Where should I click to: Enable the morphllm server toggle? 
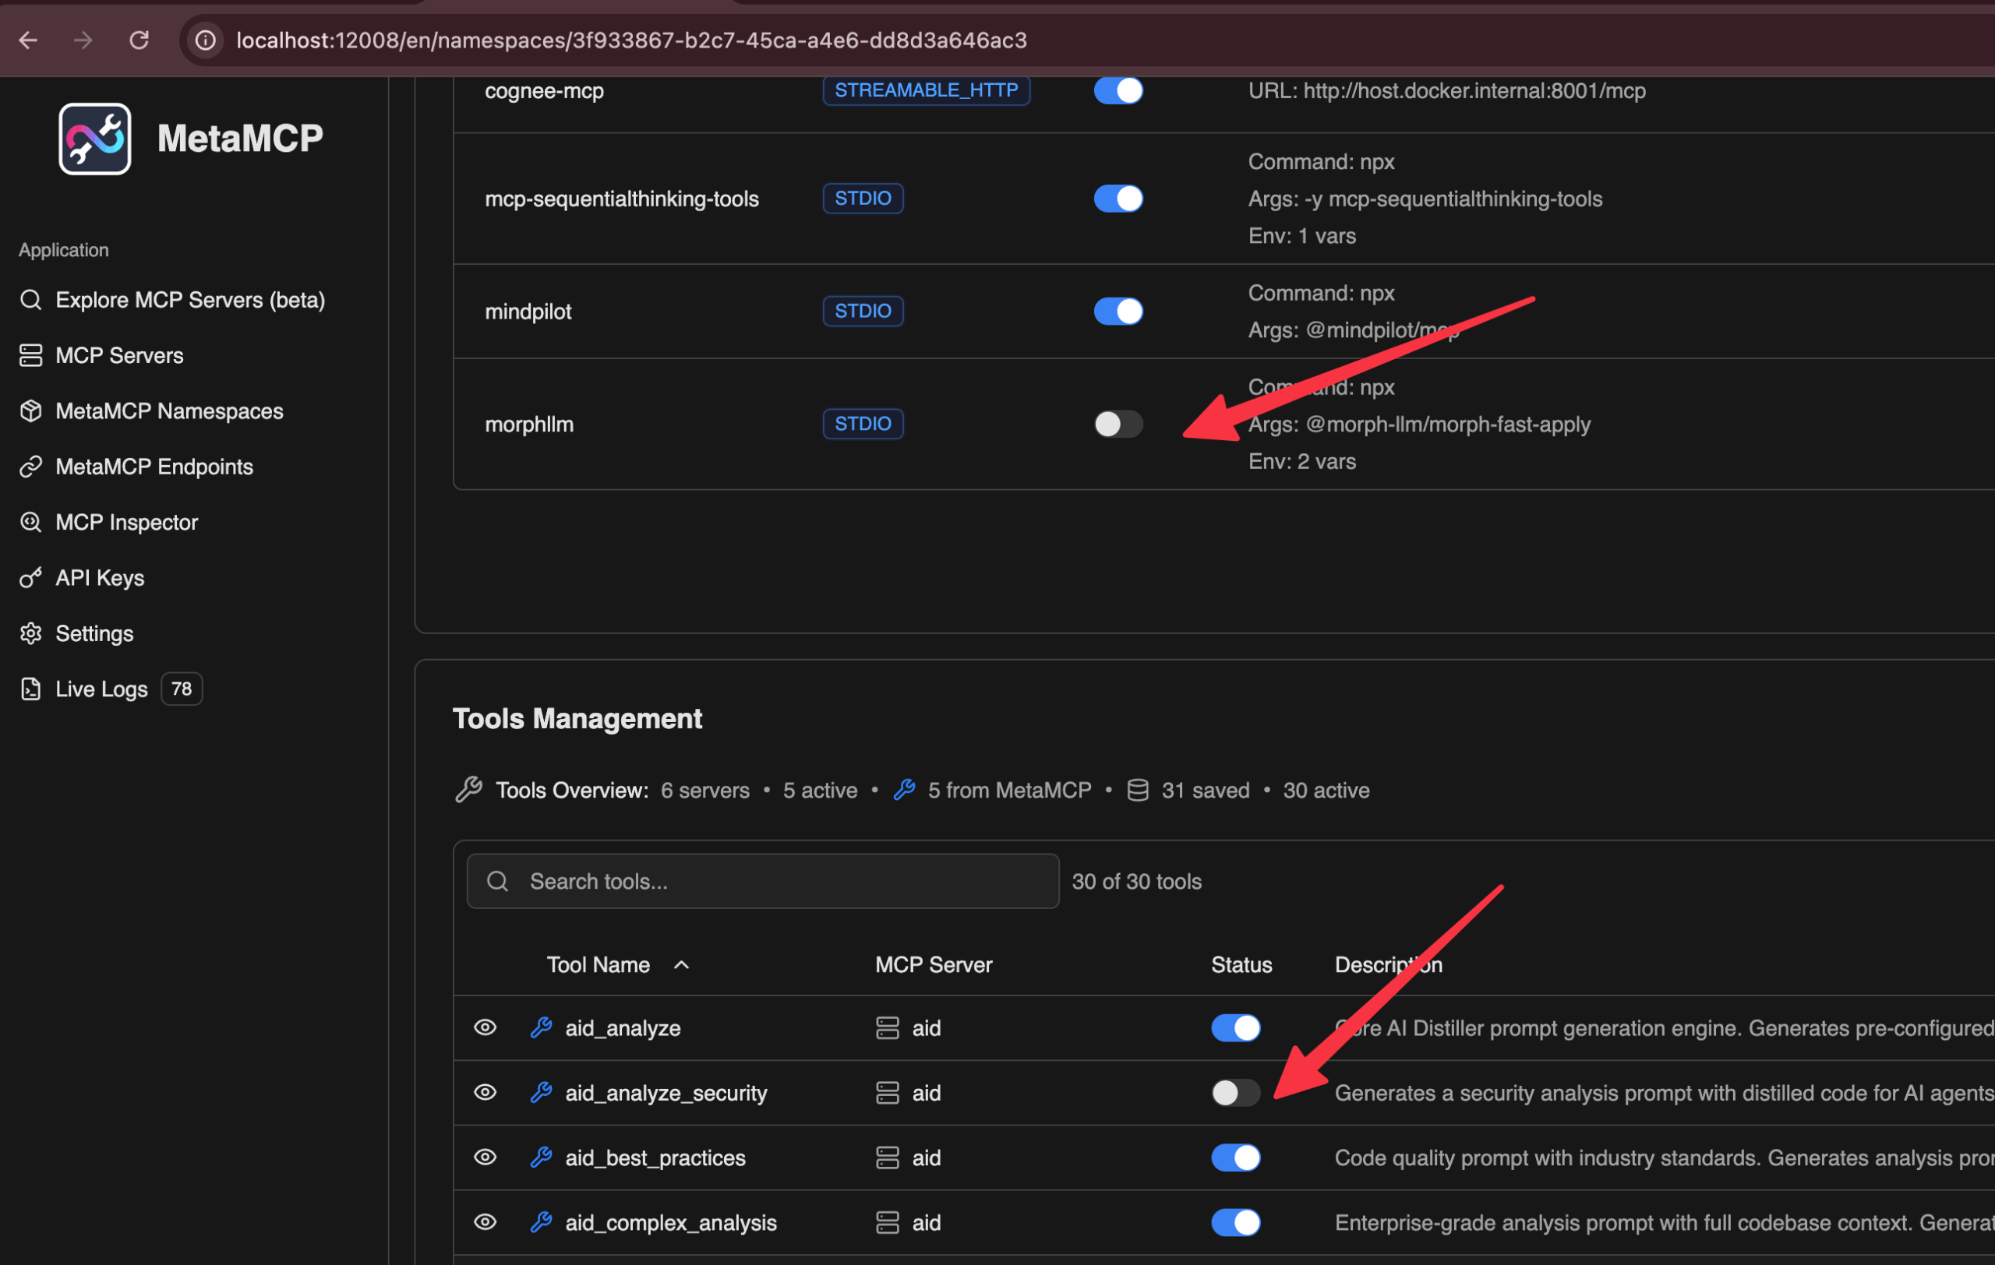(1118, 424)
